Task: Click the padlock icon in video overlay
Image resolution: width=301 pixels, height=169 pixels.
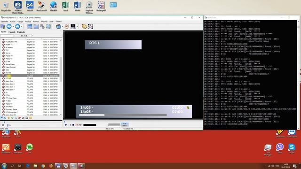Action: click(x=188, y=108)
